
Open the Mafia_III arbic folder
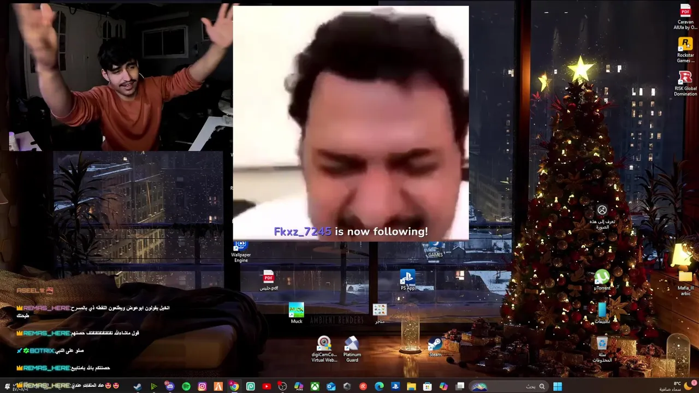[685, 283]
